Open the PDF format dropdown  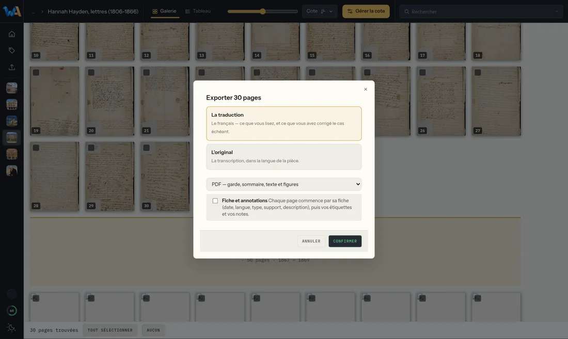point(284,184)
